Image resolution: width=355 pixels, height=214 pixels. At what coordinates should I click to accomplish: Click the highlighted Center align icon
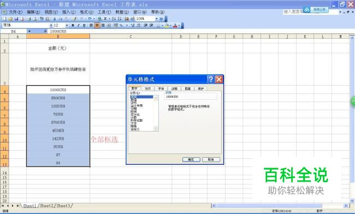[x=97, y=25]
